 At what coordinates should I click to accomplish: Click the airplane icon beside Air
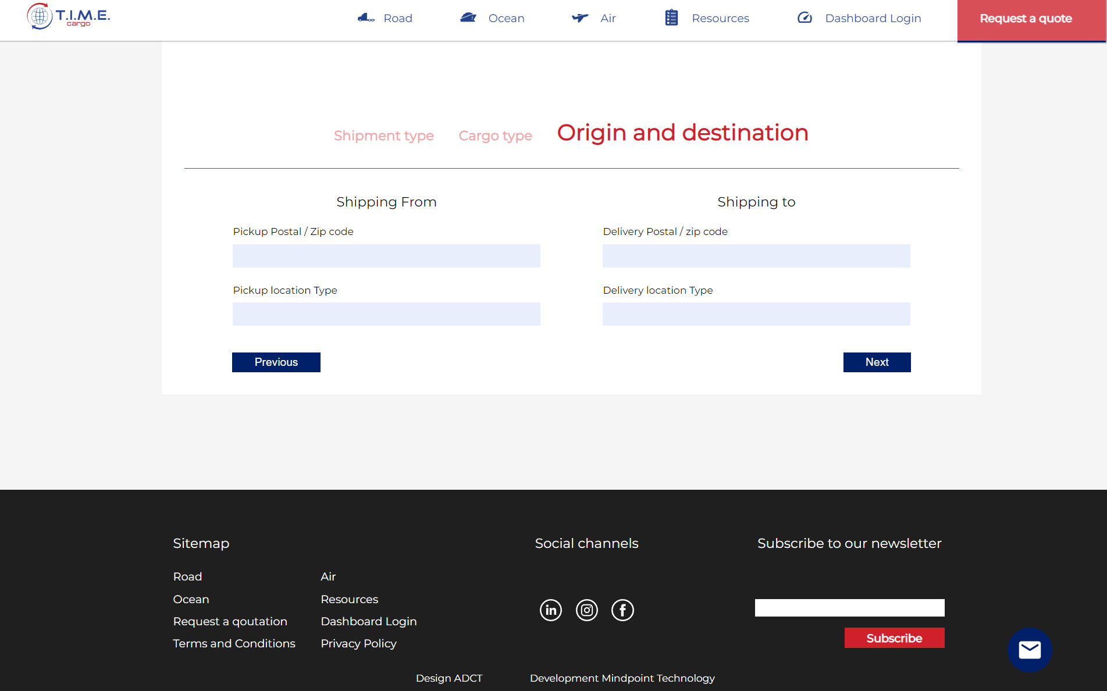580,18
